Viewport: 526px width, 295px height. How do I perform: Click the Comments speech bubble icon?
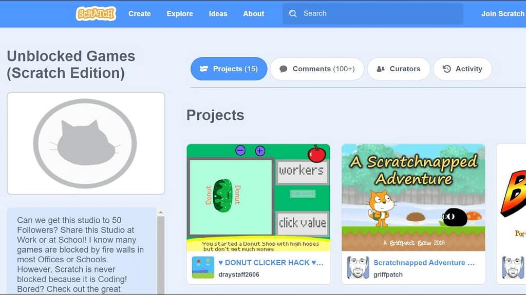click(x=284, y=69)
